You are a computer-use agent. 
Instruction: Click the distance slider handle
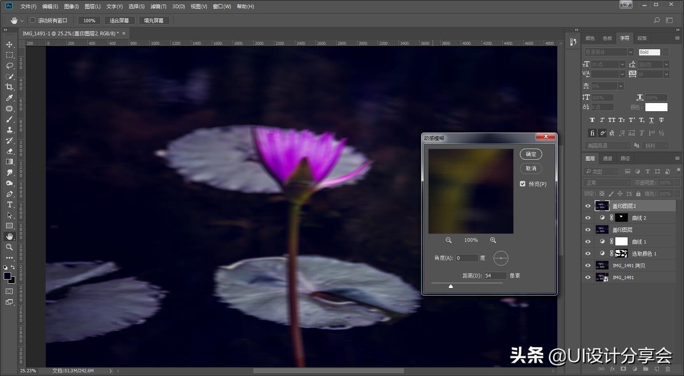coord(451,286)
